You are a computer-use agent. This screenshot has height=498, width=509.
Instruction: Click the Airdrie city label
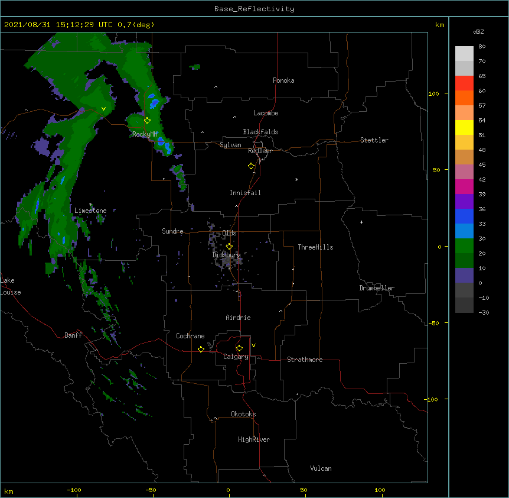coord(239,318)
